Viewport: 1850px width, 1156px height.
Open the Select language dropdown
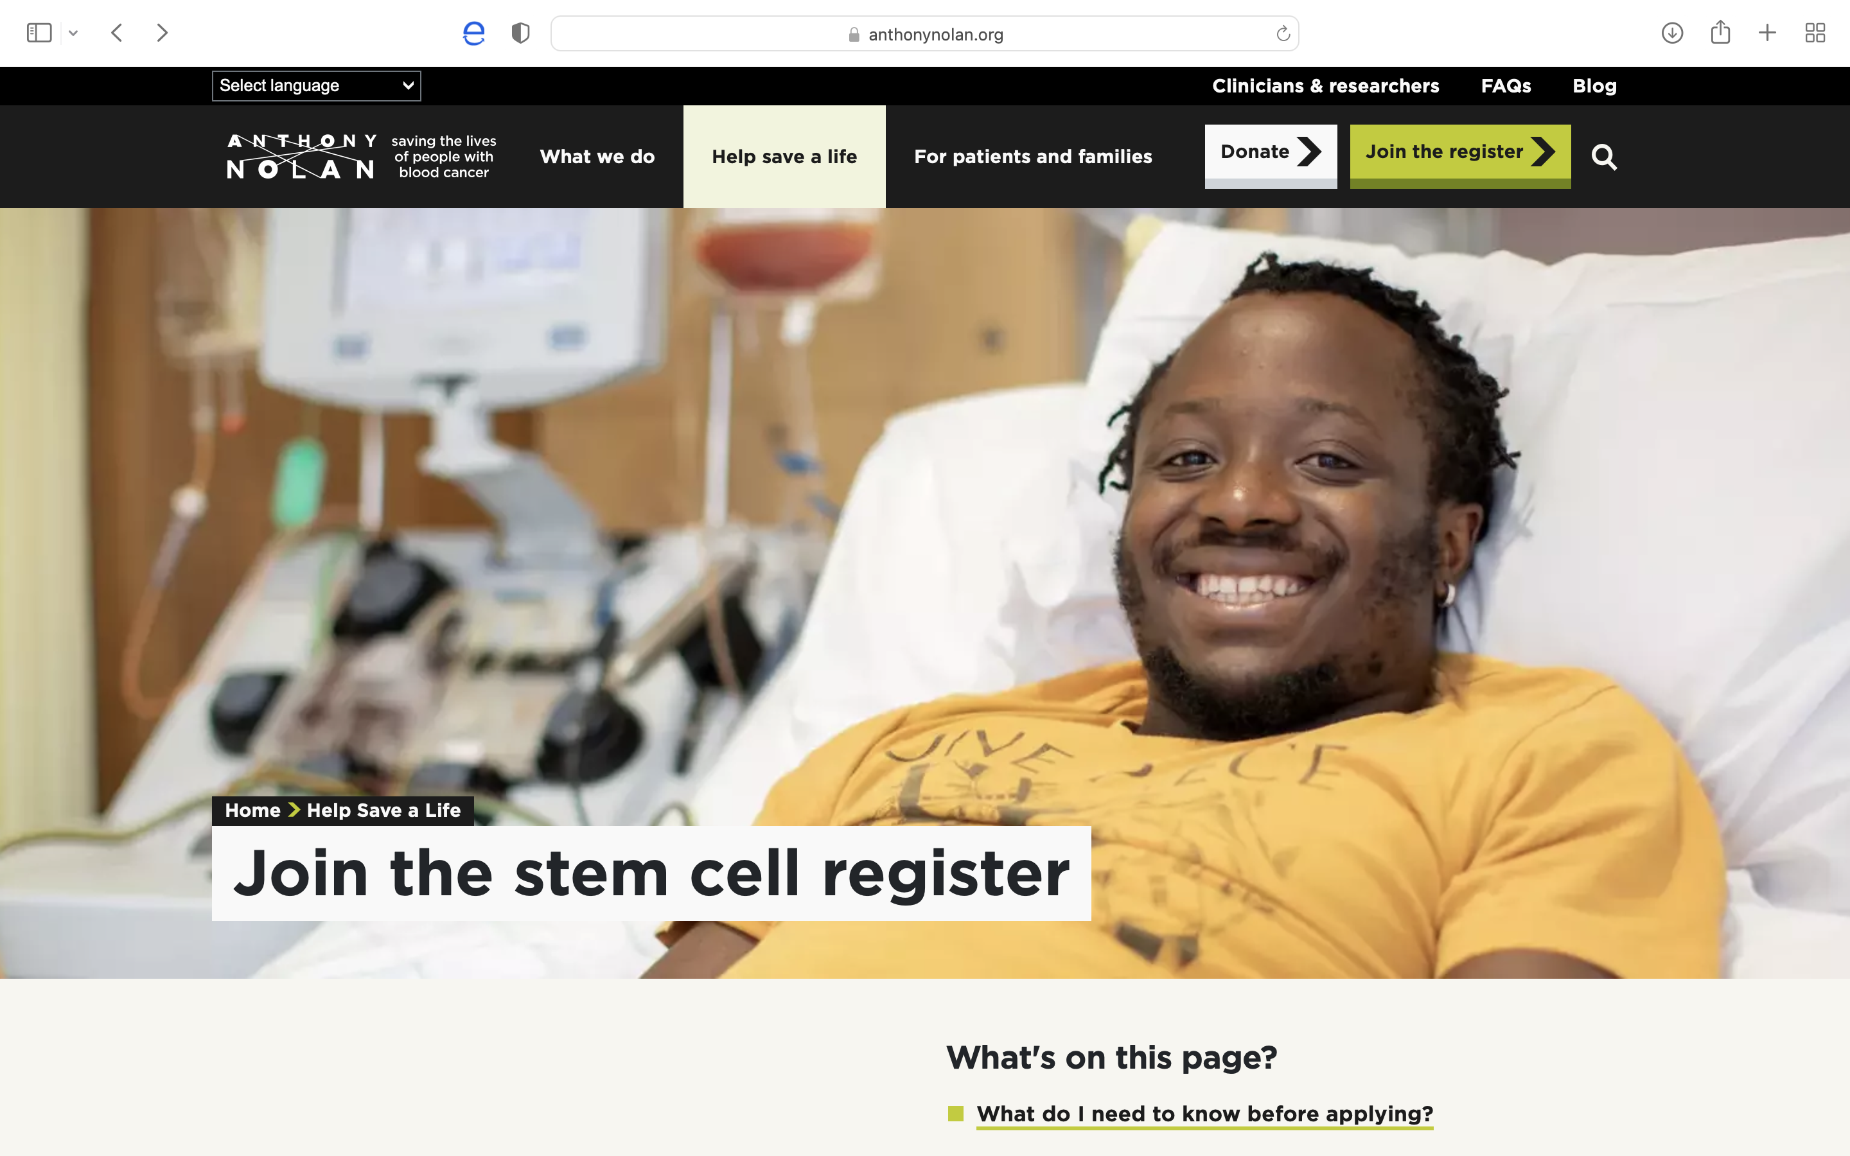click(317, 85)
